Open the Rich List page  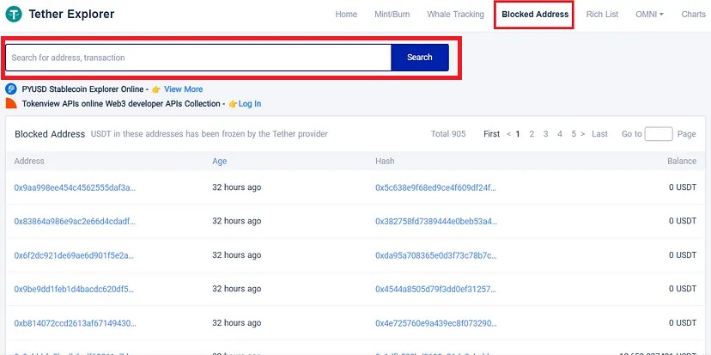(602, 14)
